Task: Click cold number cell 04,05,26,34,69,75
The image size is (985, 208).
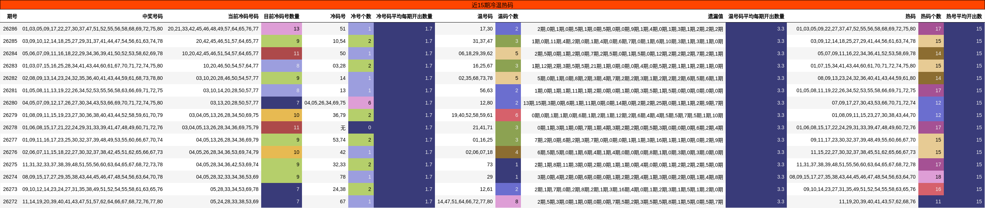Action: 325,103
